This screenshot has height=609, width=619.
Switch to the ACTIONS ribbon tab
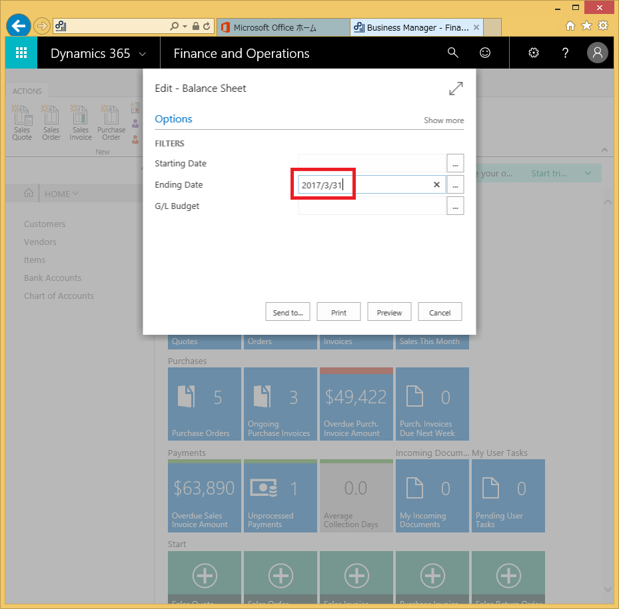click(27, 91)
